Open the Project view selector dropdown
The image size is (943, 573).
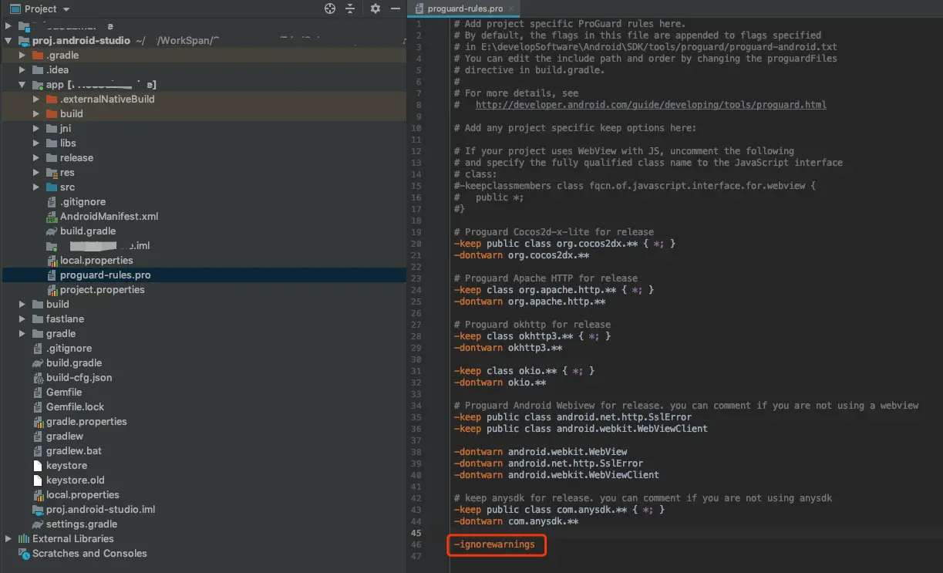(39, 9)
